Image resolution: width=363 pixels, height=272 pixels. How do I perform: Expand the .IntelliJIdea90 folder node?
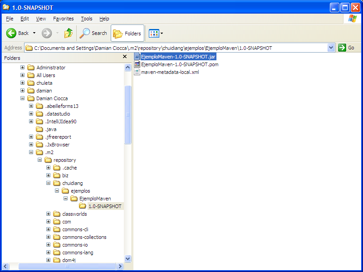point(31,121)
